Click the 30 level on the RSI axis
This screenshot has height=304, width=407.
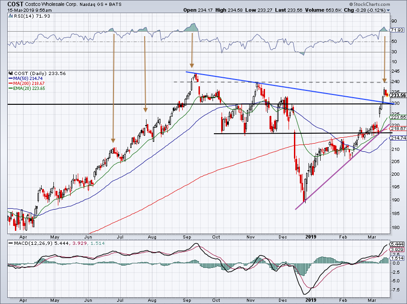click(x=394, y=52)
